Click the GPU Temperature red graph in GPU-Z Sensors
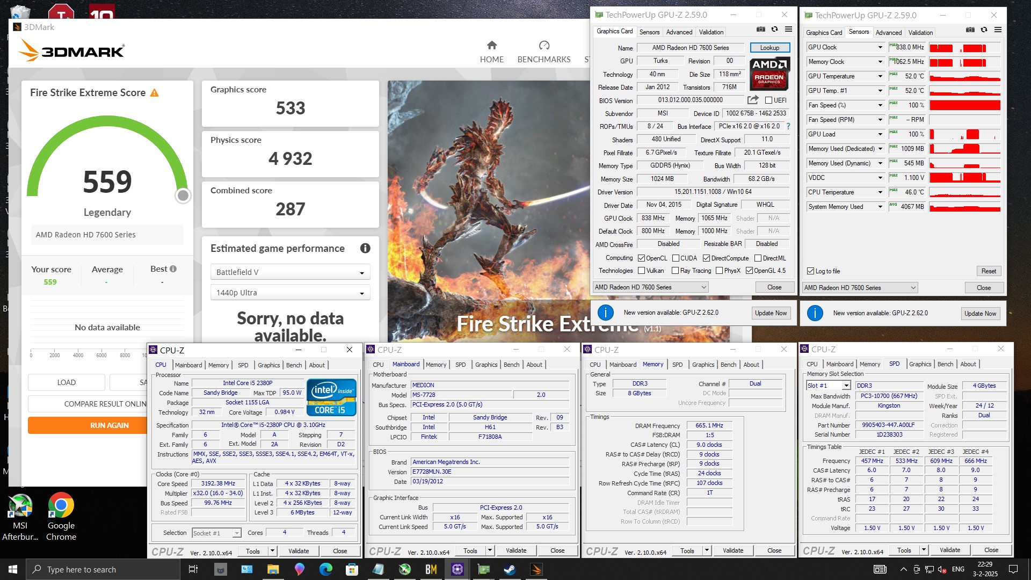Viewport: 1031px width, 580px height. [x=965, y=76]
